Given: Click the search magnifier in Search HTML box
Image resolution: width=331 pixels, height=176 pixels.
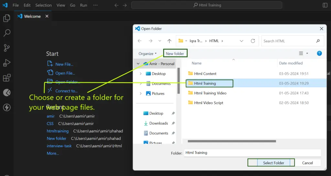Looking at the screenshot, I should pos(318,41).
